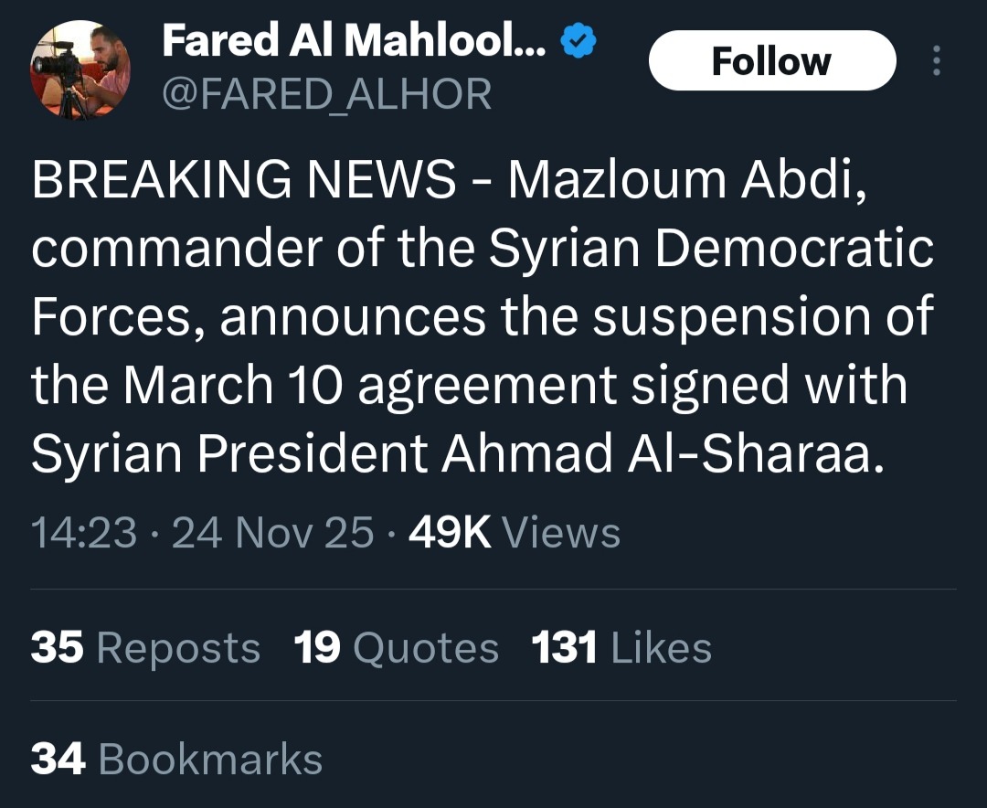The width and height of the screenshot is (987, 808).
Task: Click the 24 Nov 25 date
Action: point(272,533)
